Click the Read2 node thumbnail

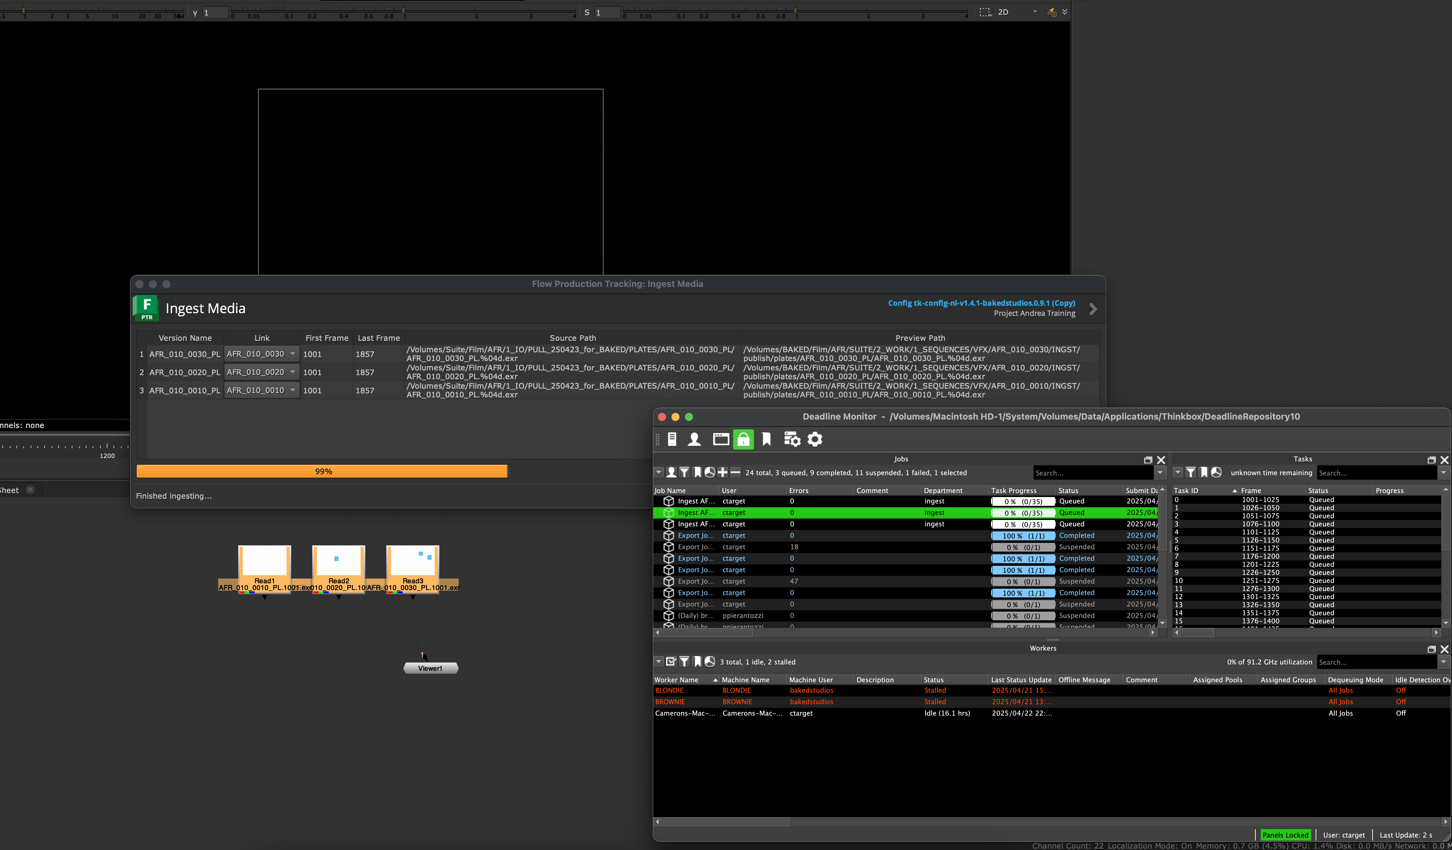point(338,562)
